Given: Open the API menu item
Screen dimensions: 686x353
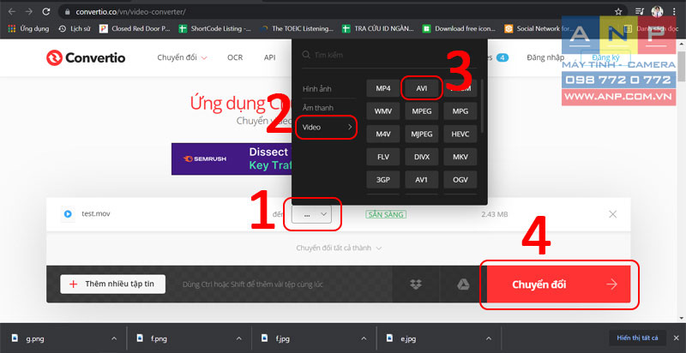Looking at the screenshot, I should click(x=269, y=57).
